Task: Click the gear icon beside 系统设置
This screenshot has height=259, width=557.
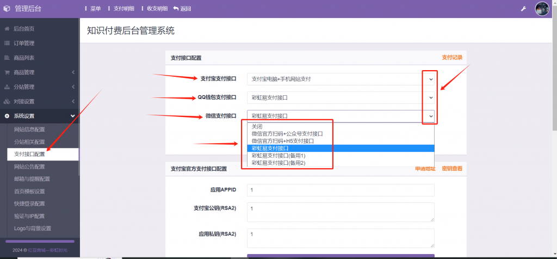Action: 7,116
